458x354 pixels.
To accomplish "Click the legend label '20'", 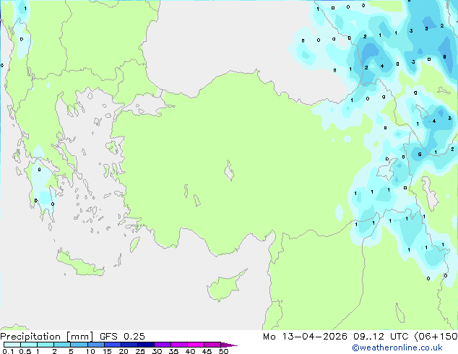I will tap(124, 351).
